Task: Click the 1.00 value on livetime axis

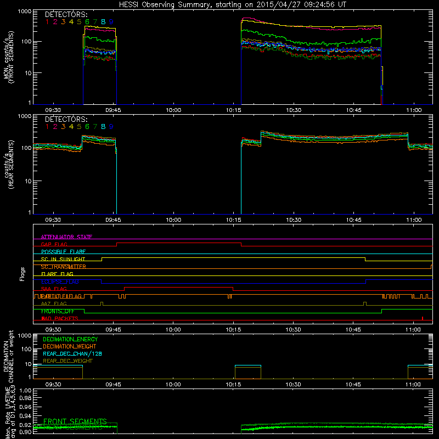Action: pyautogui.click(x=26, y=391)
